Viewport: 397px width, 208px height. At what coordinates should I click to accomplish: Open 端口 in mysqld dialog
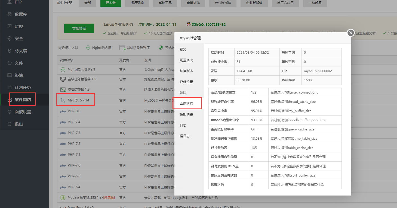click(x=189, y=93)
